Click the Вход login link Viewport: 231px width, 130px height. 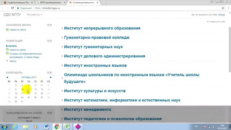pyautogui.click(x=222, y=14)
